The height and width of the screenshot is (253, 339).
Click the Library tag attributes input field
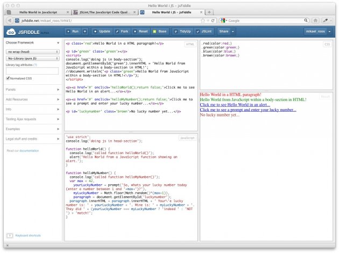(x=32, y=71)
